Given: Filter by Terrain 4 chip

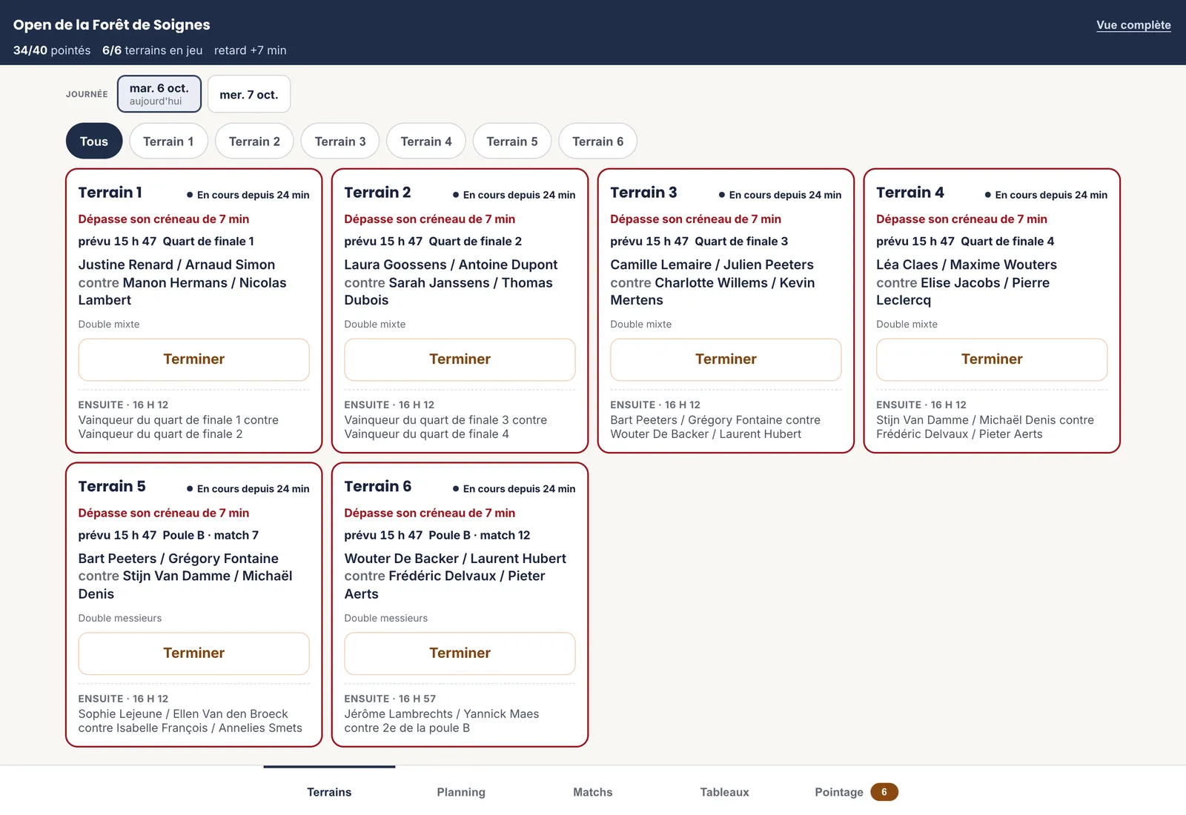Looking at the screenshot, I should [x=426, y=141].
